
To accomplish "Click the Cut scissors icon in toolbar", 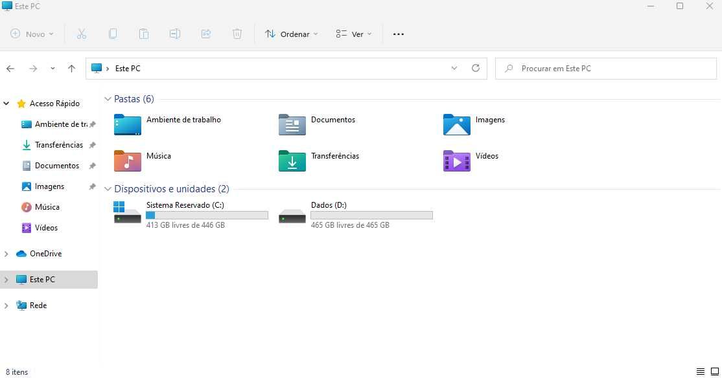I will pyautogui.click(x=82, y=34).
